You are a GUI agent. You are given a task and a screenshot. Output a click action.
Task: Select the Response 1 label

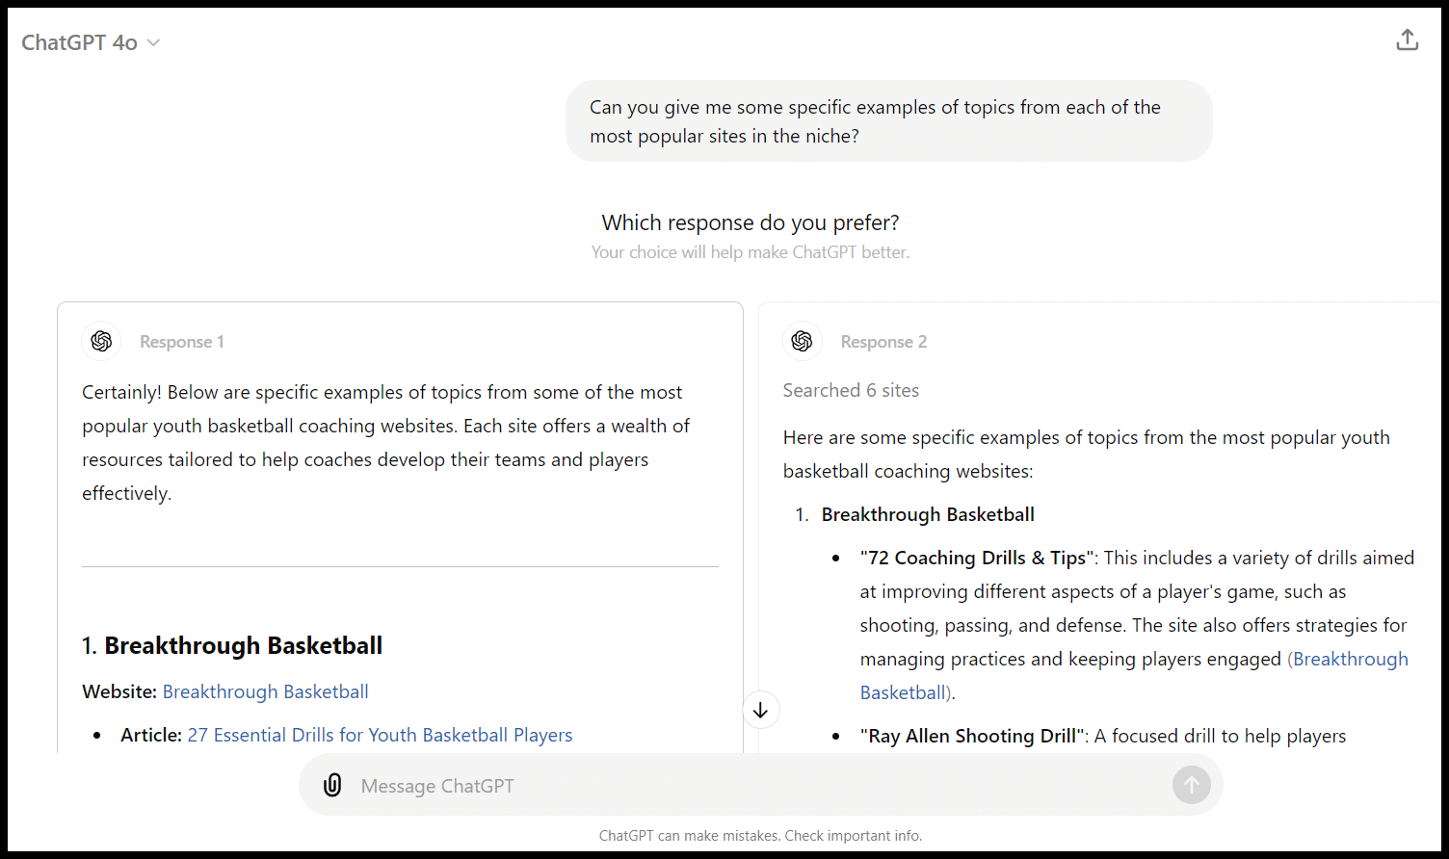(182, 342)
